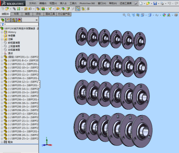Click the New document icon
The image size is (179, 153).
click(141, 3)
